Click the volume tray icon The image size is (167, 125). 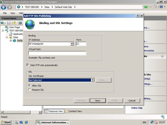coord(156,122)
